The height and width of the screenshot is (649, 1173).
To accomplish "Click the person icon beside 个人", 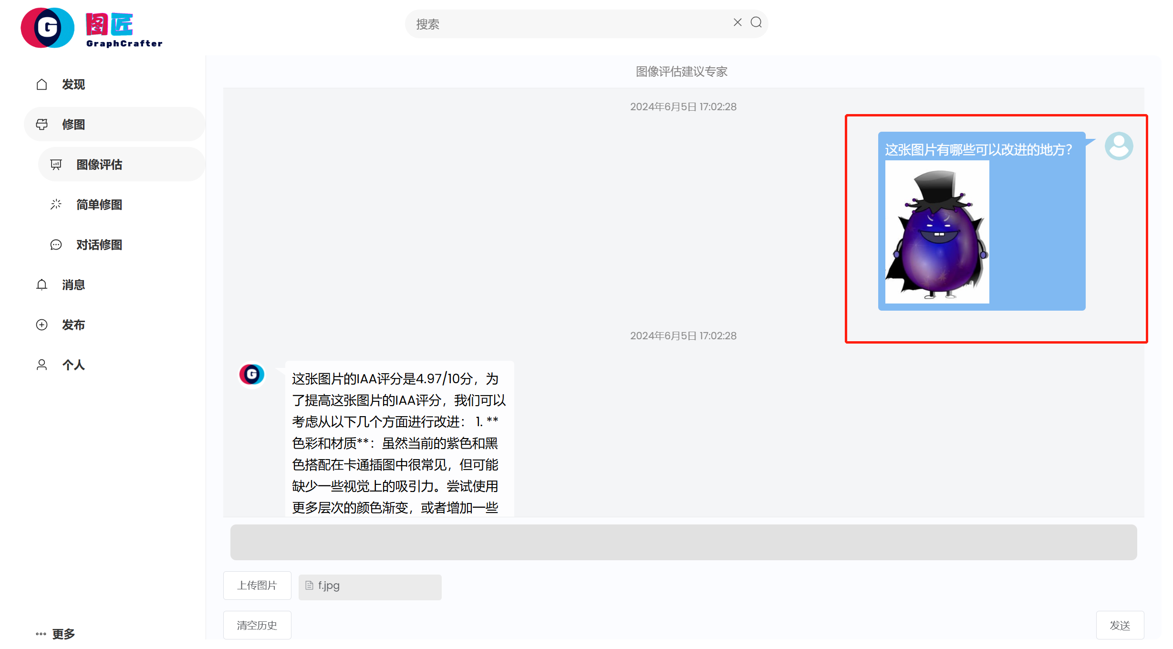I will point(42,365).
